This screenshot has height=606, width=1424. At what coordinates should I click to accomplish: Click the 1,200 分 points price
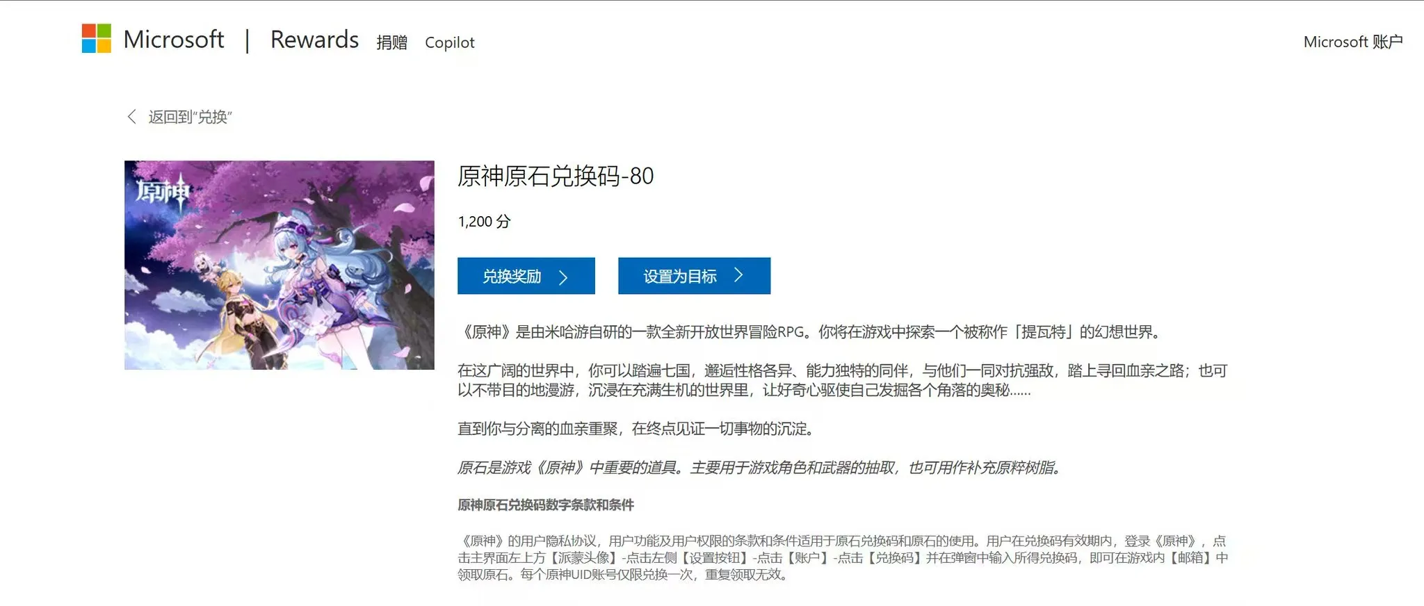point(484,222)
